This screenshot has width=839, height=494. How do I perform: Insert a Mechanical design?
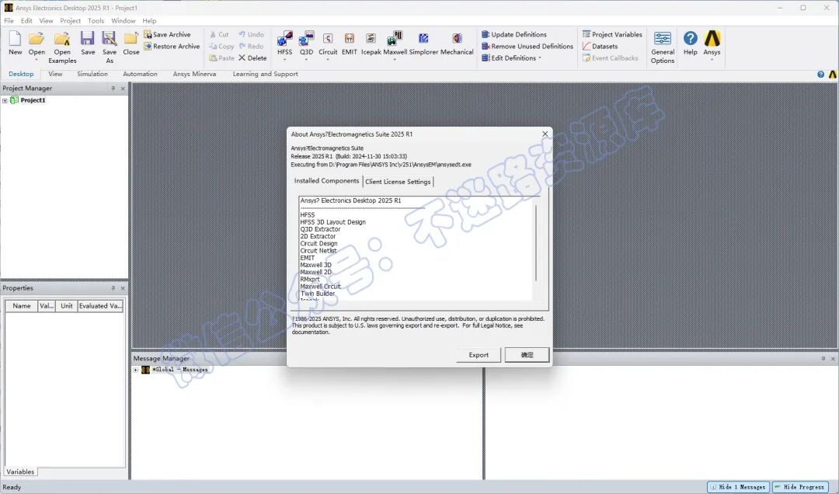coord(457,43)
